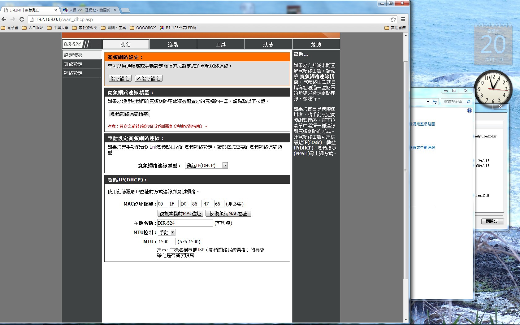Switch to the 進階 tab
The image size is (520, 325).
point(173,45)
